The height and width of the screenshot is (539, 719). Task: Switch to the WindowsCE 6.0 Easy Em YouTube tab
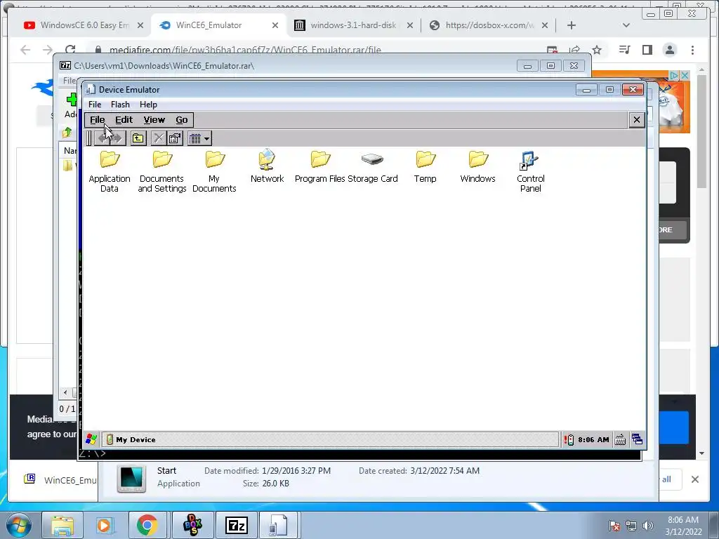pos(84,25)
